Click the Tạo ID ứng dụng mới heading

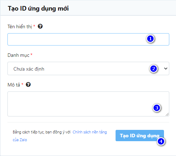point(38,9)
